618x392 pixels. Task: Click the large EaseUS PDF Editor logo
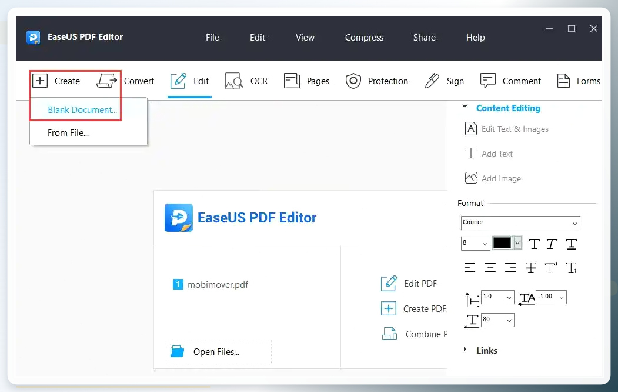[x=179, y=218]
